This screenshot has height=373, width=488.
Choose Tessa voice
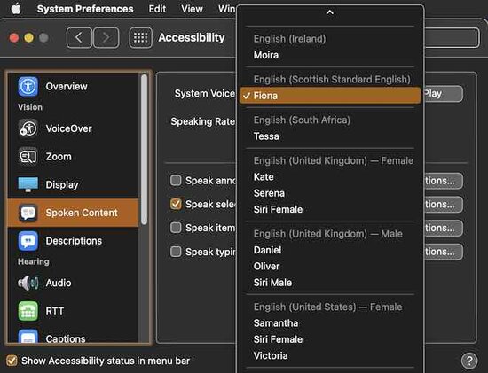[330, 136]
